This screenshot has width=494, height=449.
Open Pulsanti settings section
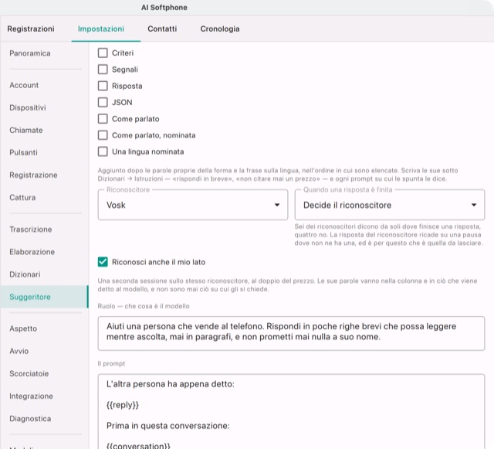23,152
